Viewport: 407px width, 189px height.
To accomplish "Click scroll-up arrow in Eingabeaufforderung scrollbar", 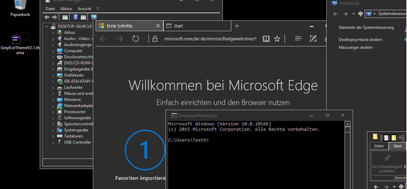I will tap(347, 124).
